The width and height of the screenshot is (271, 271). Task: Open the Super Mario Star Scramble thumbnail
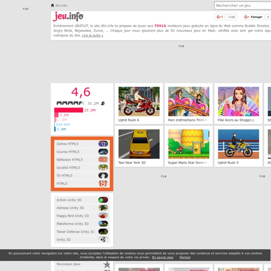click(189, 144)
